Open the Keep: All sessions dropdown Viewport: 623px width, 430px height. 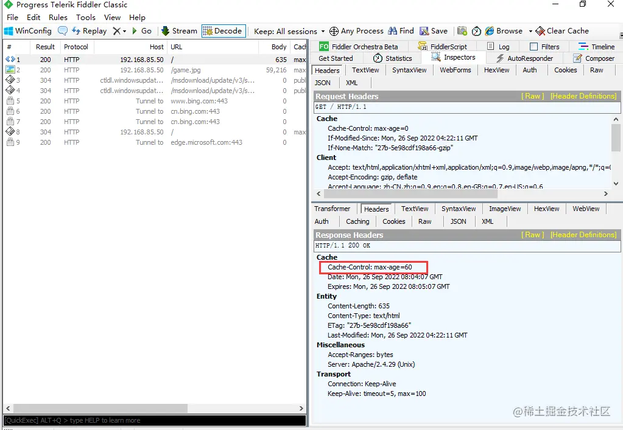[289, 32]
